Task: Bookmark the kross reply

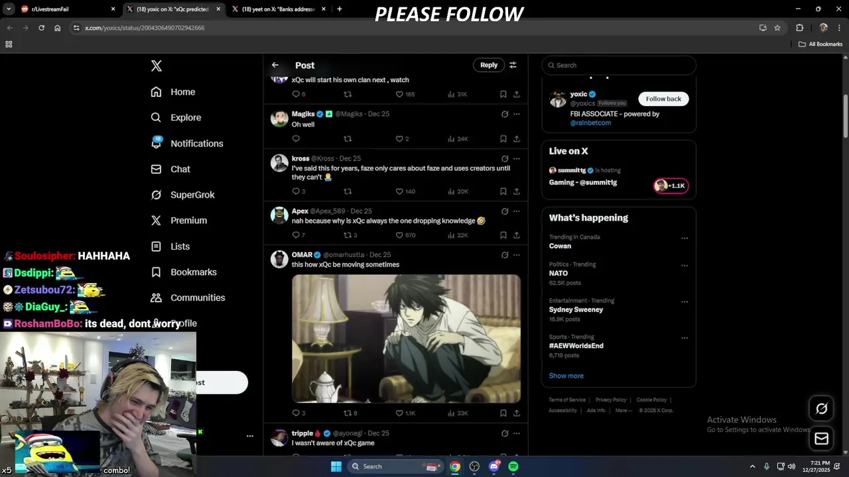Action: [503, 191]
